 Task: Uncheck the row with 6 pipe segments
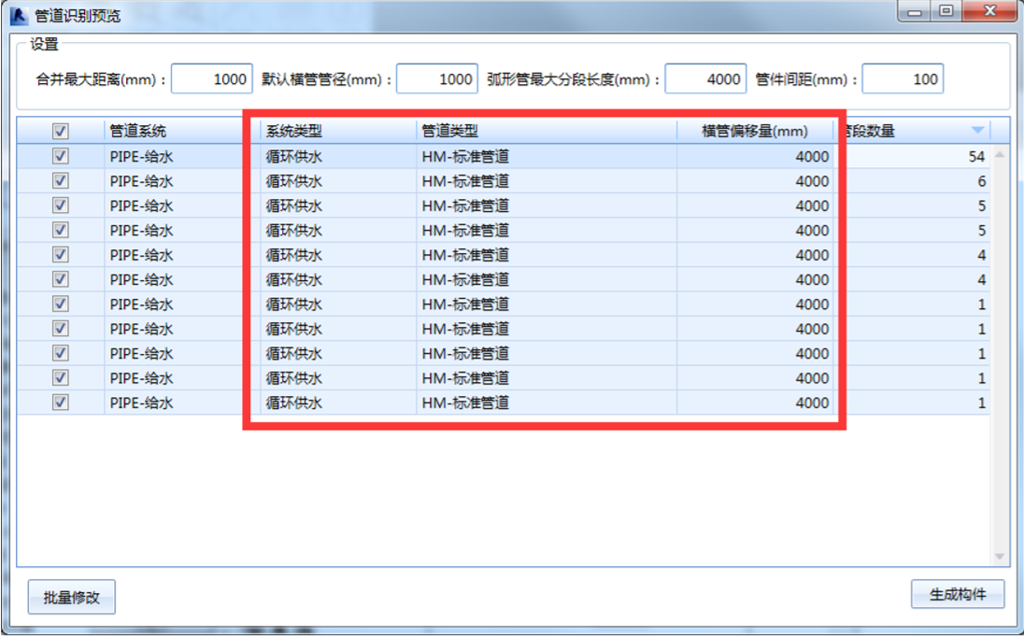(x=60, y=181)
